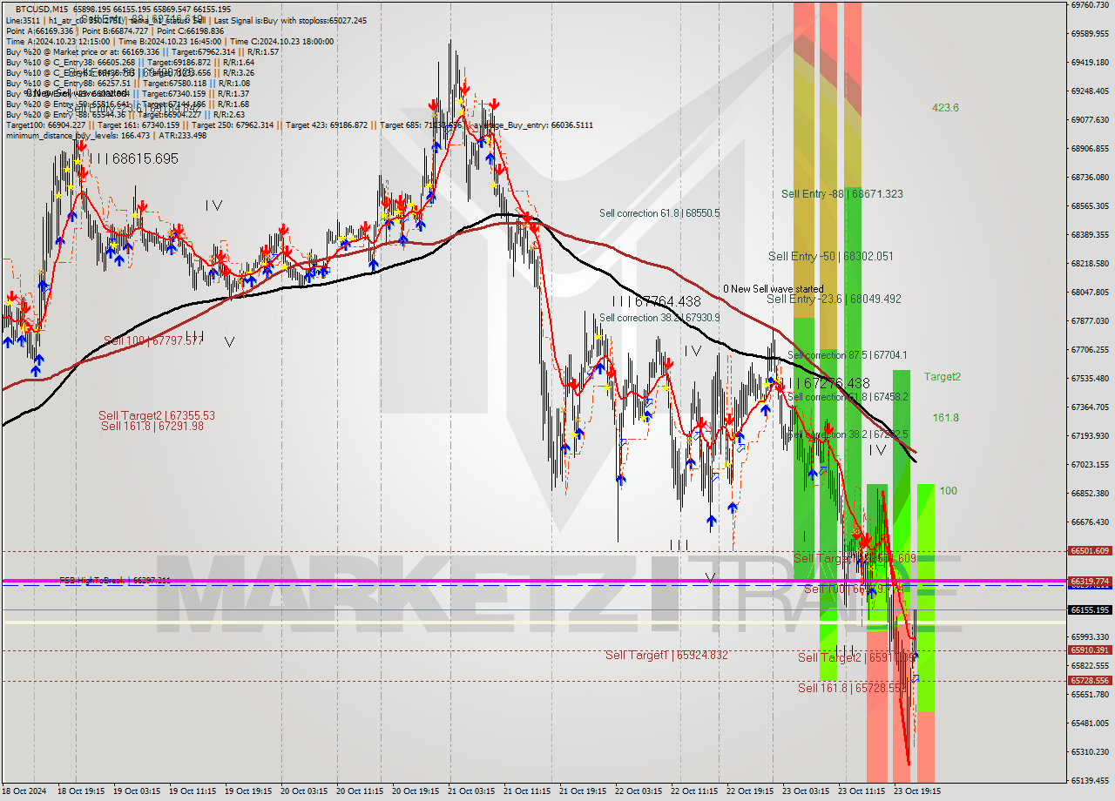Click the 65728.556 price tag on axis
Image resolution: width=1115 pixels, height=801 pixels.
point(1090,681)
